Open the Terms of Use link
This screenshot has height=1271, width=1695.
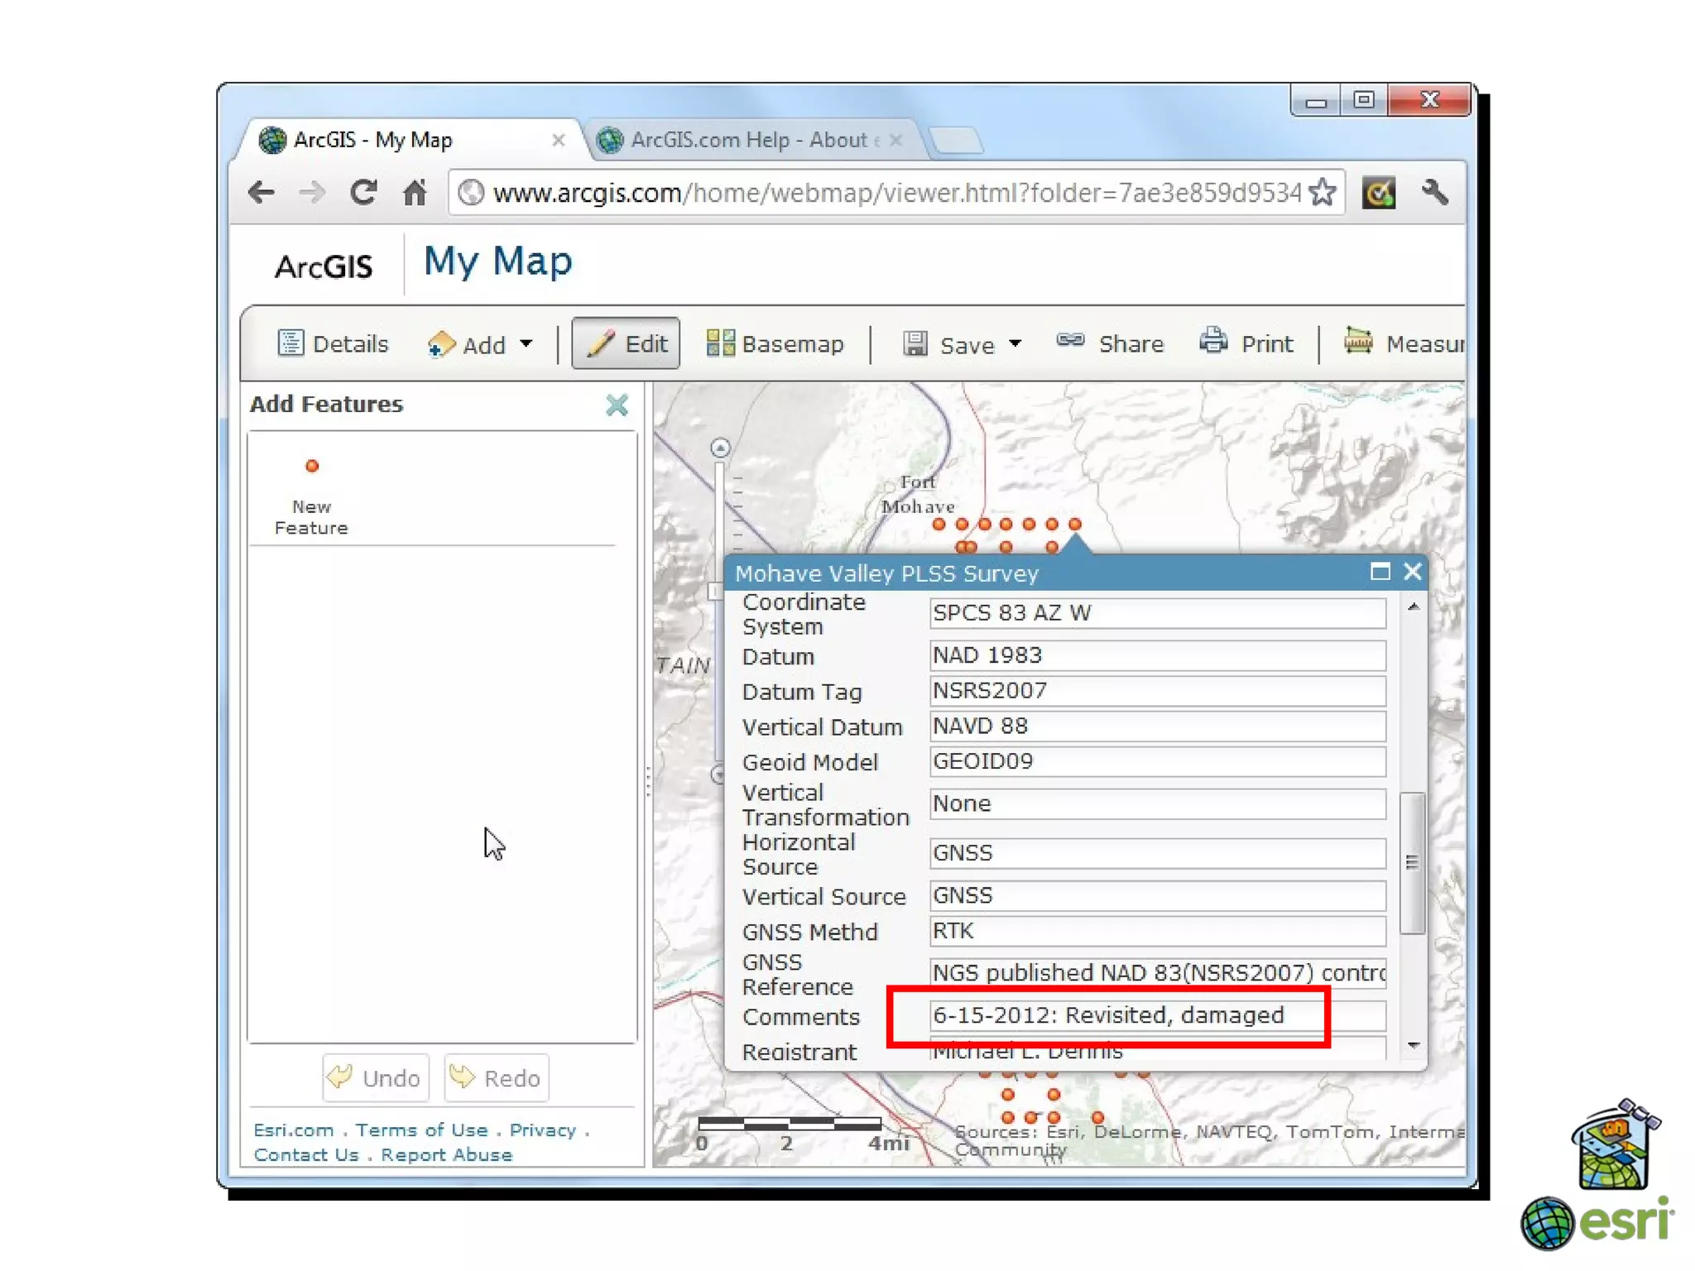point(421,1130)
